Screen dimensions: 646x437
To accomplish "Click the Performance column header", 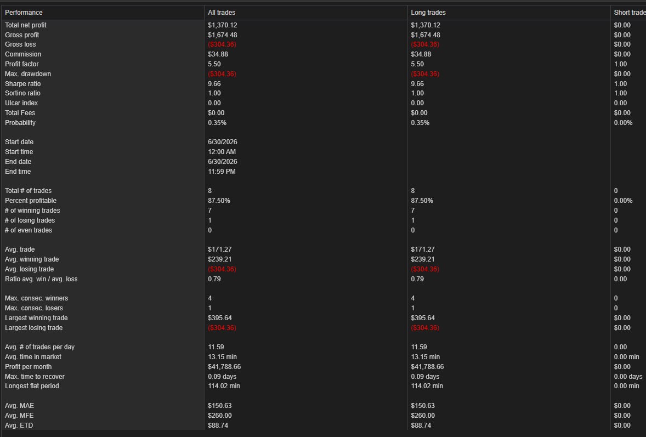I will [103, 13].
